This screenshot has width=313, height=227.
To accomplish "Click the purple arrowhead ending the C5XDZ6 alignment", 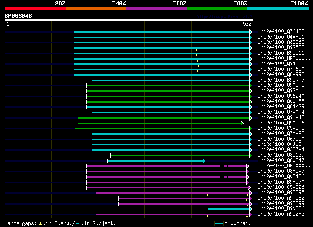I will (249, 187).
